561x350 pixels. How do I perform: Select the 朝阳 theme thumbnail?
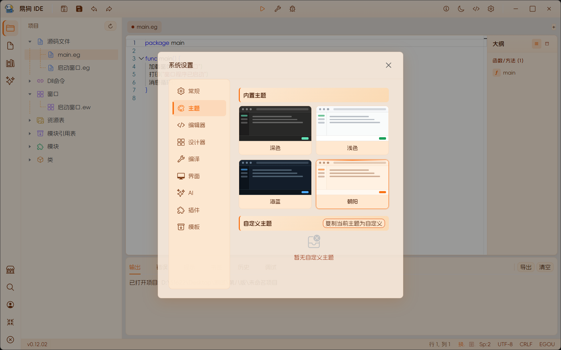(x=352, y=184)
